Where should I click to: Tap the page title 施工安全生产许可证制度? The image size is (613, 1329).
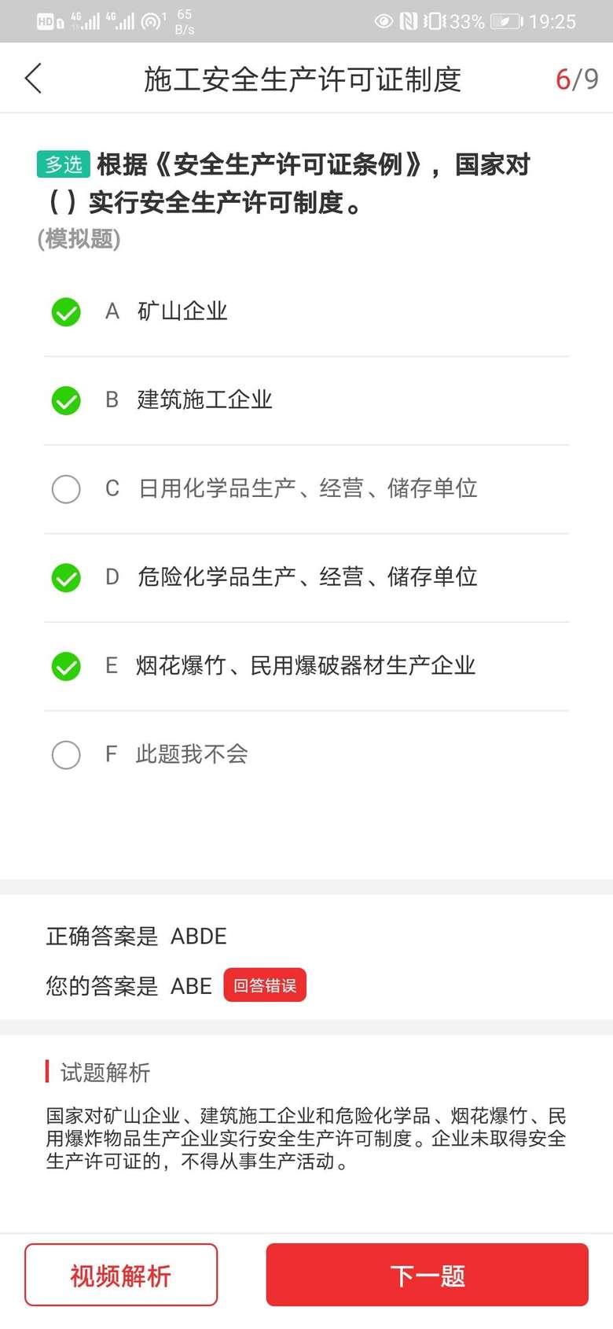[303, 79]
